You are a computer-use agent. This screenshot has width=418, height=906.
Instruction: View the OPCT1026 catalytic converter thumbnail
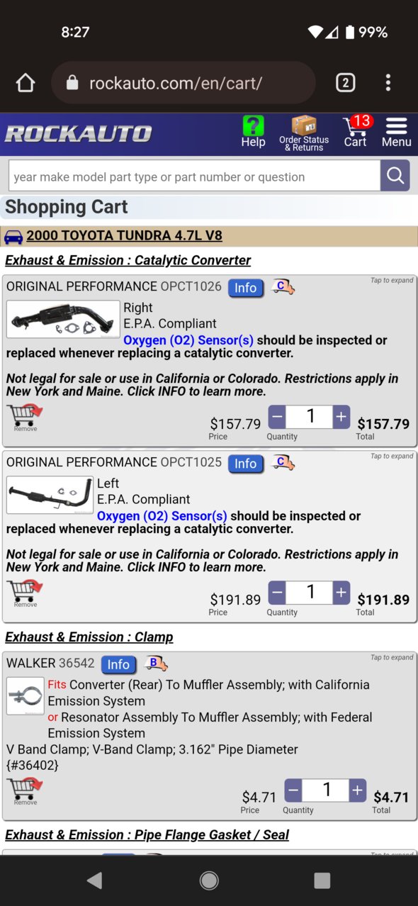tap(64, 320)
